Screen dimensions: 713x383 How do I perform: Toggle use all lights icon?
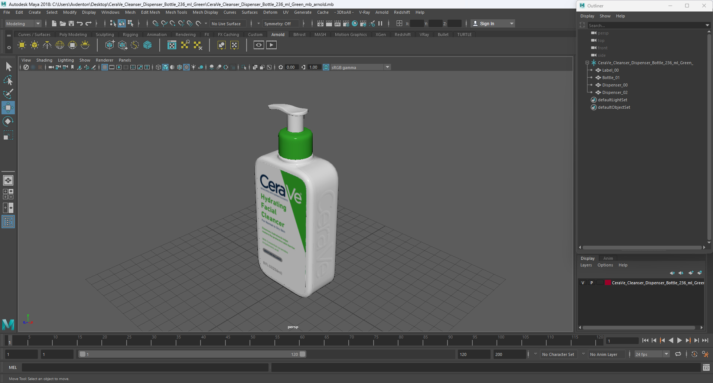(x=193, y=67)
